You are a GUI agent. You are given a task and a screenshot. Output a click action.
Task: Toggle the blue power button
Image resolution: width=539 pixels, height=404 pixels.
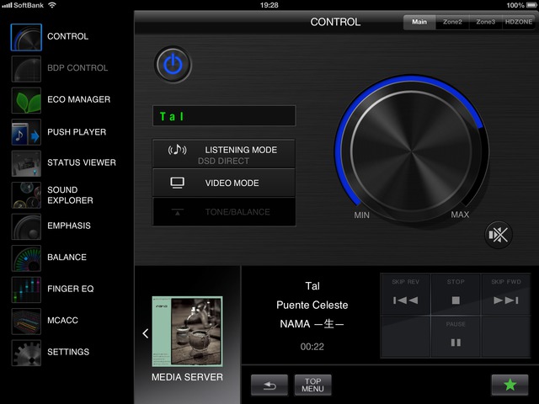pos(173,65)
